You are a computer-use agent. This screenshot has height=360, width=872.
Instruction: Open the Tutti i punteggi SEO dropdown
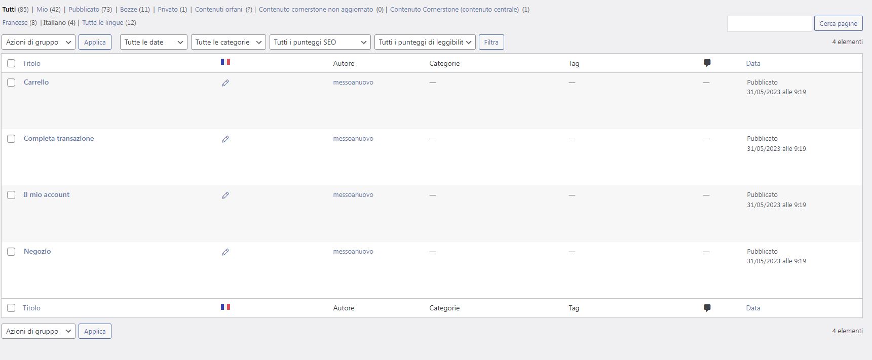point(320,42)
